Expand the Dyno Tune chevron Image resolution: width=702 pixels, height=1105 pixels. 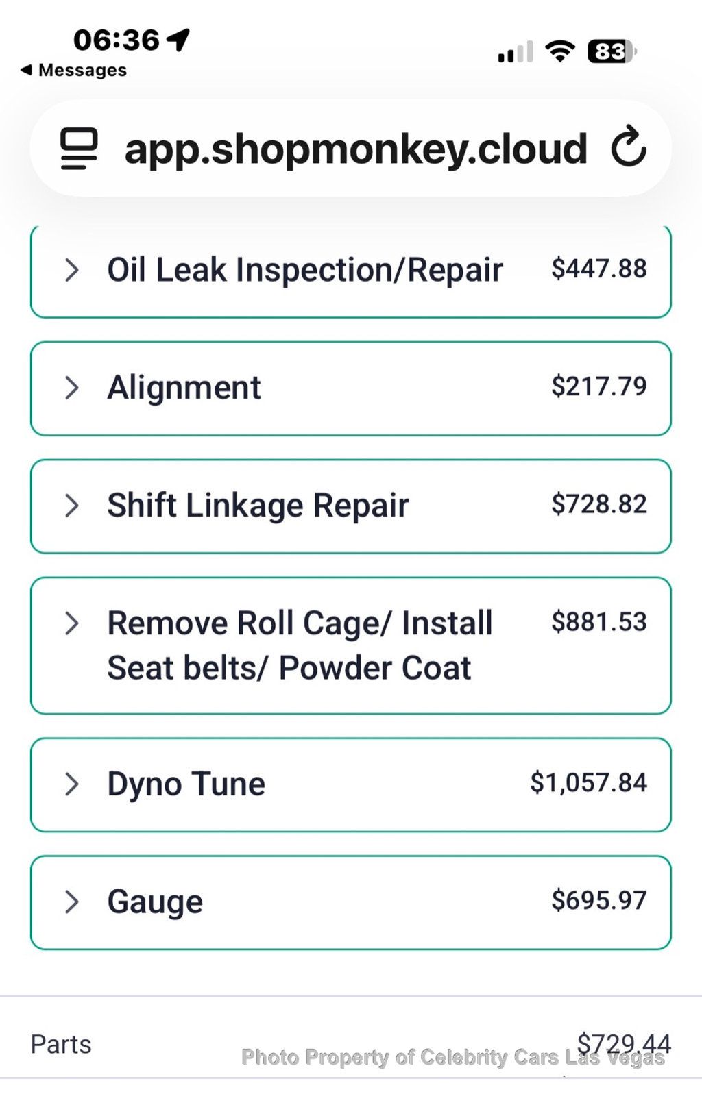point(71,784)
